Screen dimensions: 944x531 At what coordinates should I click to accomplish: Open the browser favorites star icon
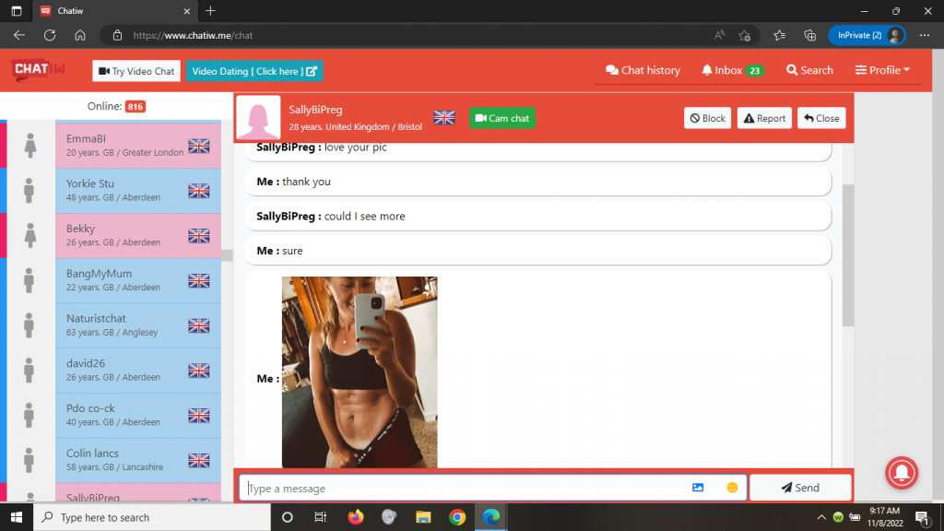[779, 35]
